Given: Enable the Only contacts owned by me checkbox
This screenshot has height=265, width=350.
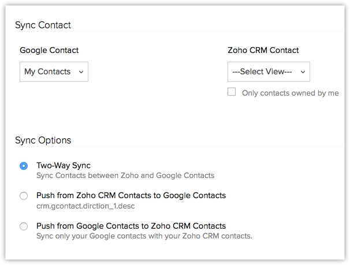Looking at the screenshot, I should click(x=232, y=92).
